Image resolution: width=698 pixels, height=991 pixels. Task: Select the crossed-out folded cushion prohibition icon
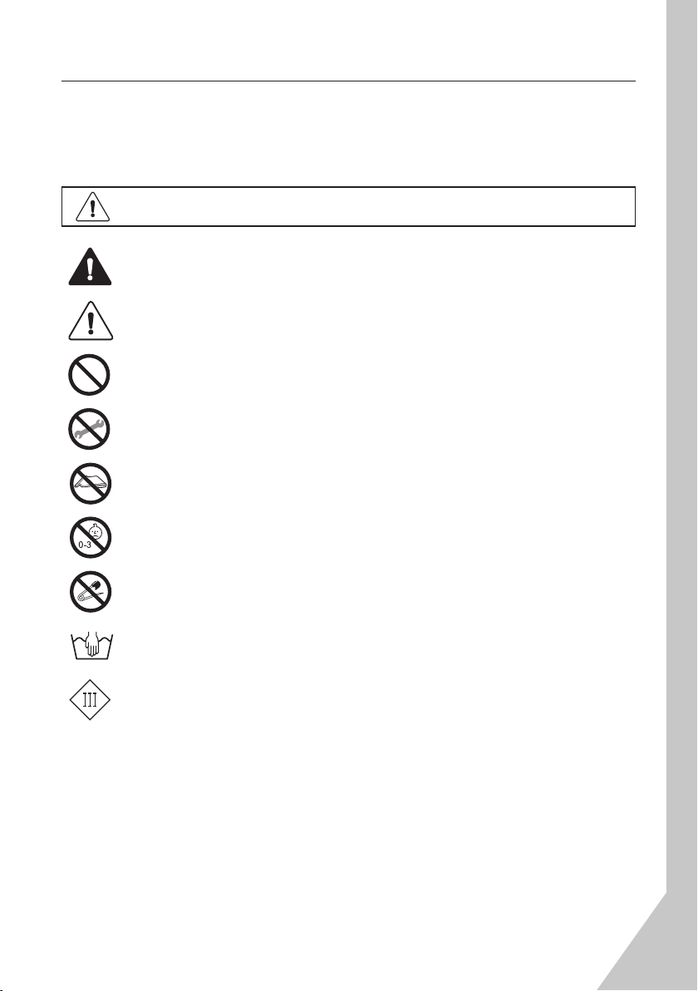91,484
